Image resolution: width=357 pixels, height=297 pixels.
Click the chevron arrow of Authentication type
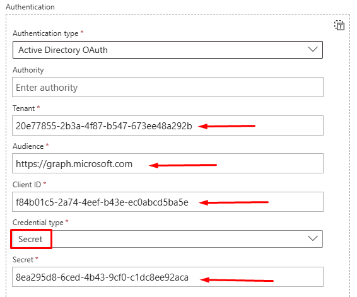tap(313, 49)
